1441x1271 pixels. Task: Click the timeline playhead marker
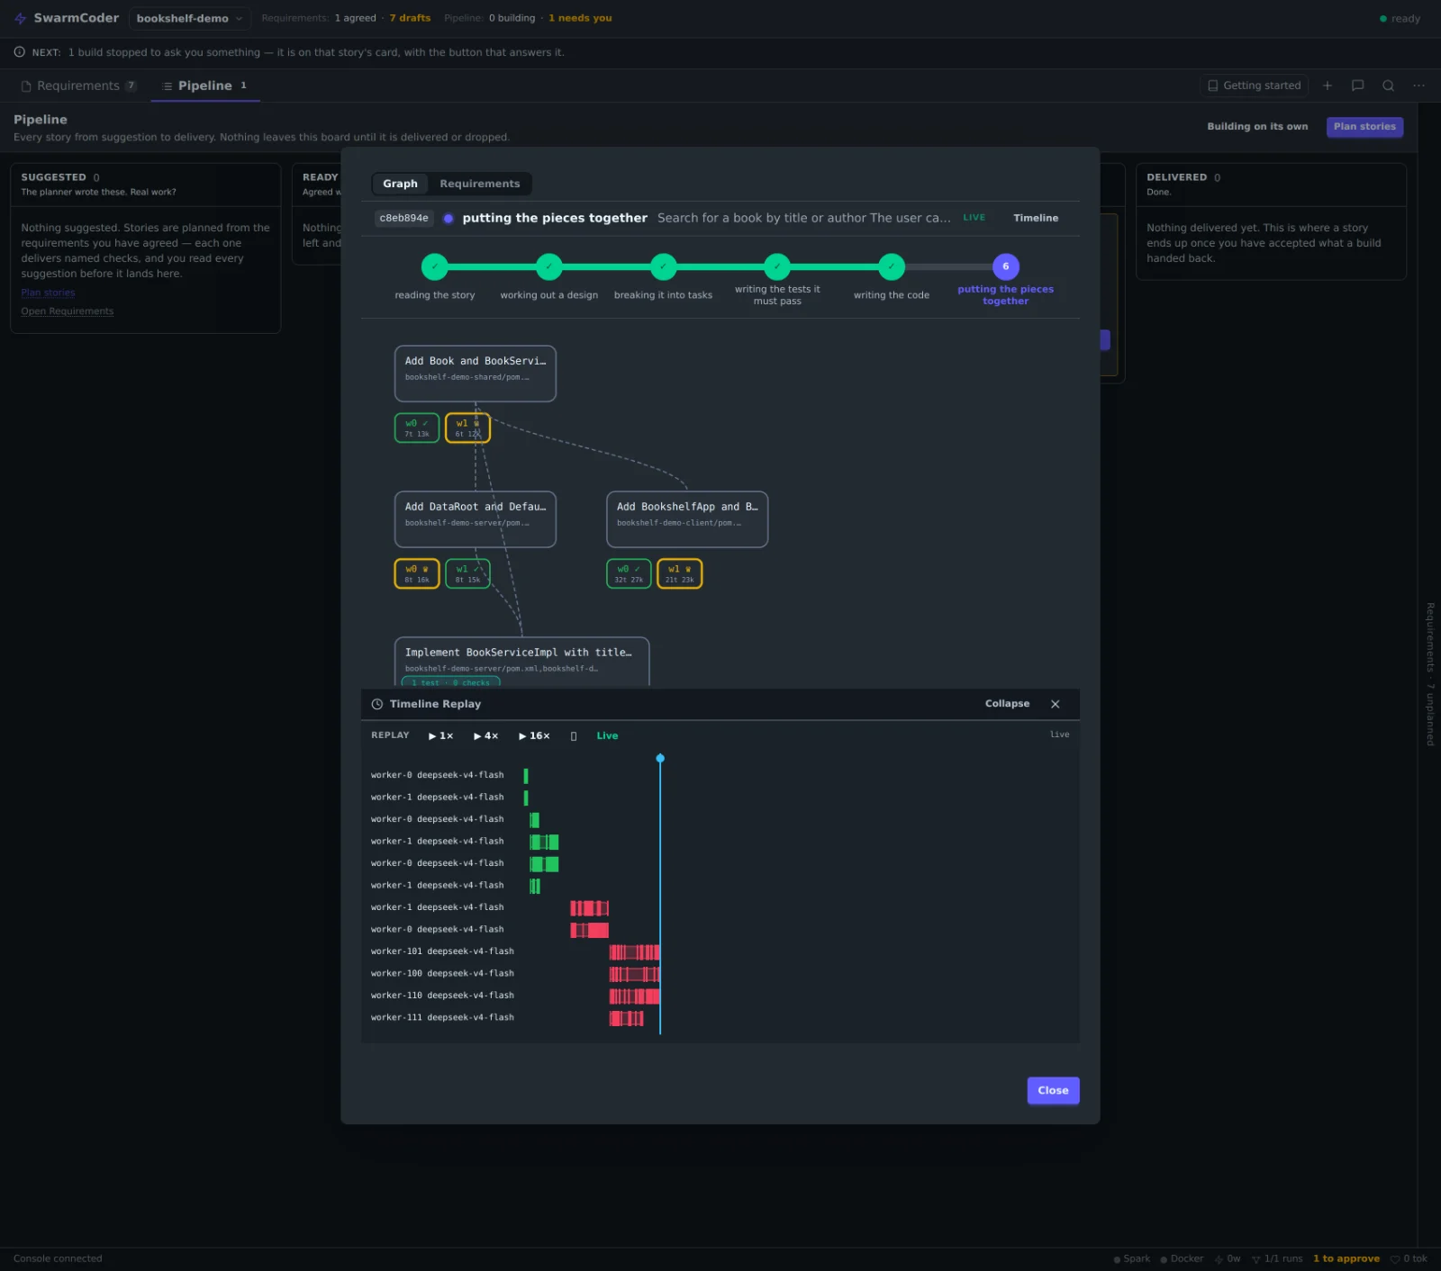pos(660,759)
